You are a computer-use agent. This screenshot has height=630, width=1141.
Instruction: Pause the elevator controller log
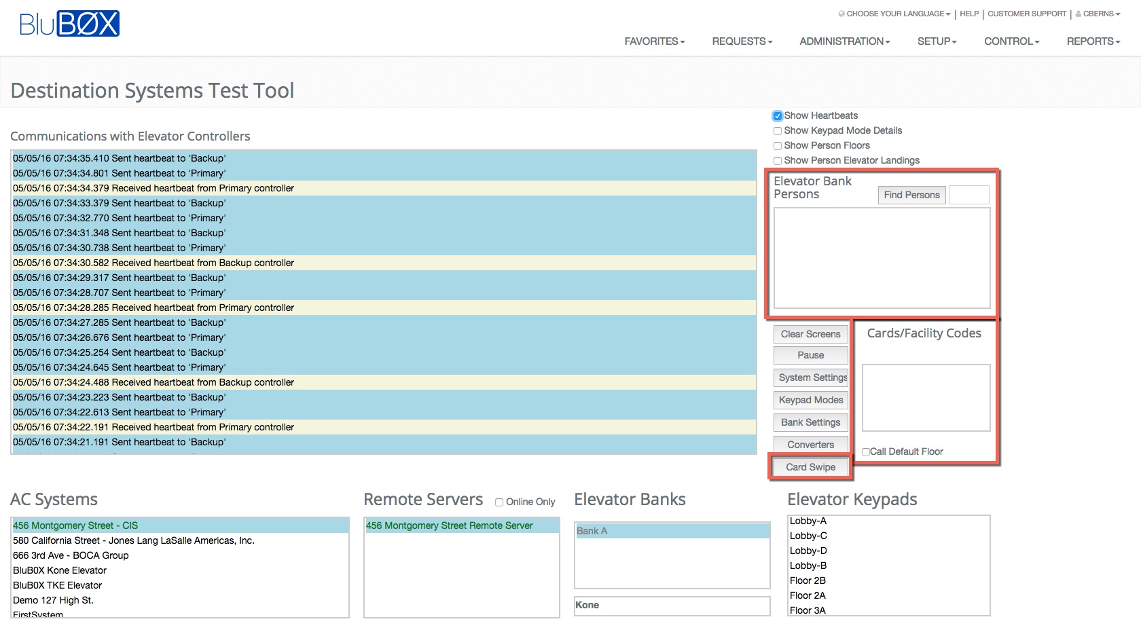(x=810, y=355)
